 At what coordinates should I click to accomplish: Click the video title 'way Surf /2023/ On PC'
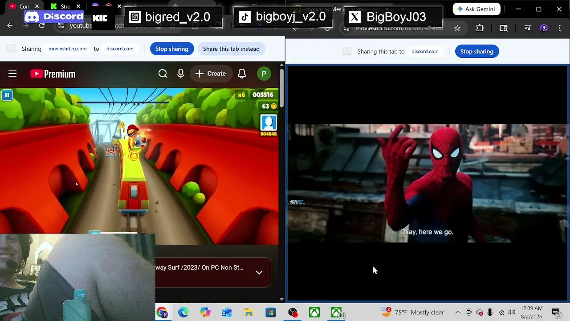click(x=199, y=267)
